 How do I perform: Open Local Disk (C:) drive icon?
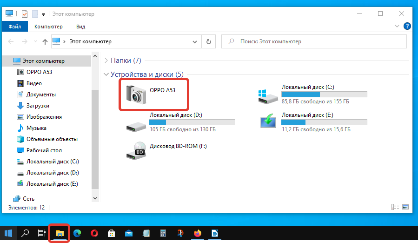pyautogui.click(x=268, y=95)
